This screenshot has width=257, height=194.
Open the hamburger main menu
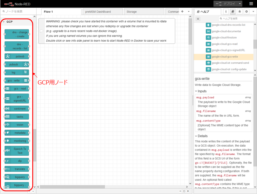(251, 4)
